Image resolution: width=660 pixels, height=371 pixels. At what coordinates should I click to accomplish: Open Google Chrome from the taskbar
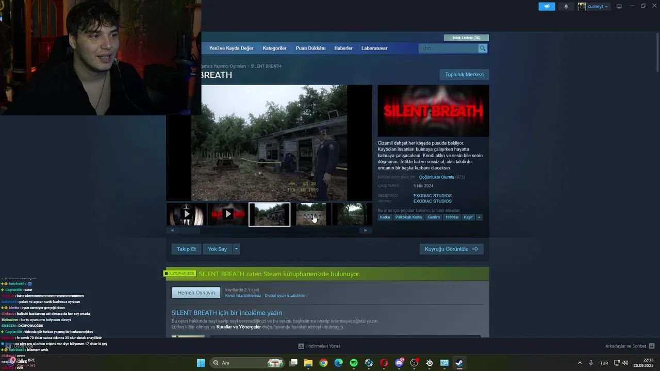point(323,363)
